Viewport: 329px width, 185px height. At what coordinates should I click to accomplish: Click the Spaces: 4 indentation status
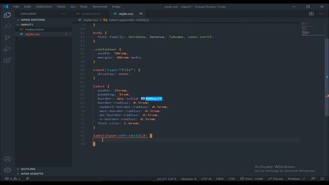tap(189, 179)
